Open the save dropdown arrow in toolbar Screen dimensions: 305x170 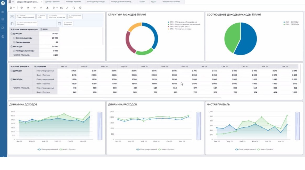point(14,8)
